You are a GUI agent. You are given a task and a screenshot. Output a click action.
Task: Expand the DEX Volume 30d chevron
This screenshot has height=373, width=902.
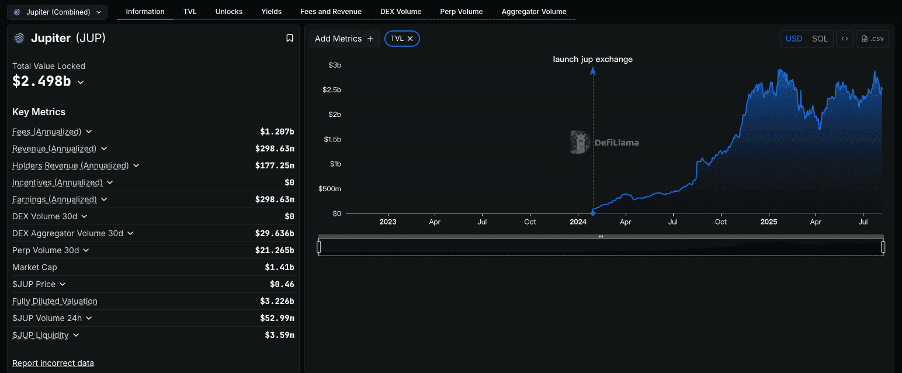coord(84,216)
